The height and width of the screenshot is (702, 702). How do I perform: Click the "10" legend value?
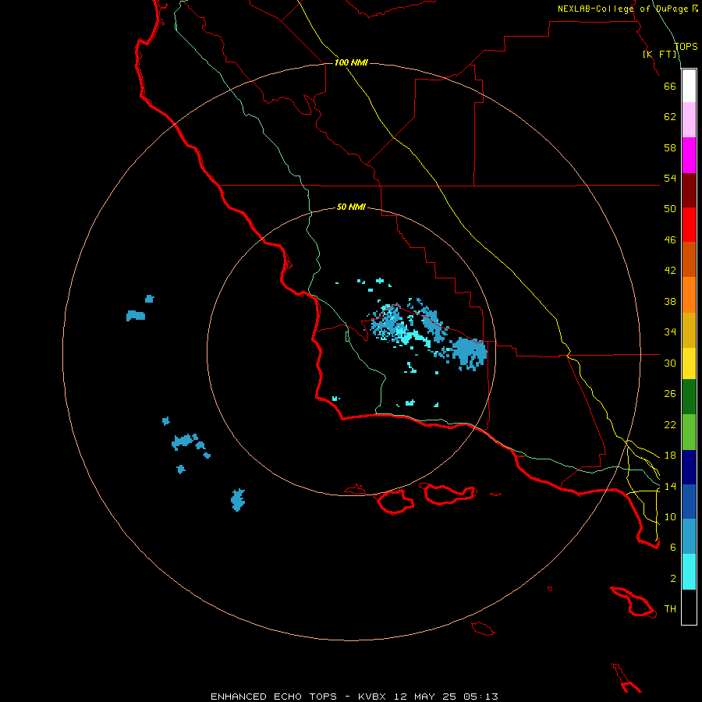(670, 517)
